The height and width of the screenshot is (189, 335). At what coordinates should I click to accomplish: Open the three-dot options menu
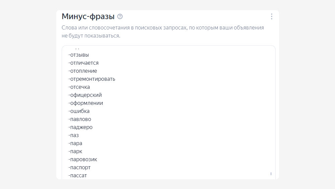(271, 16)
